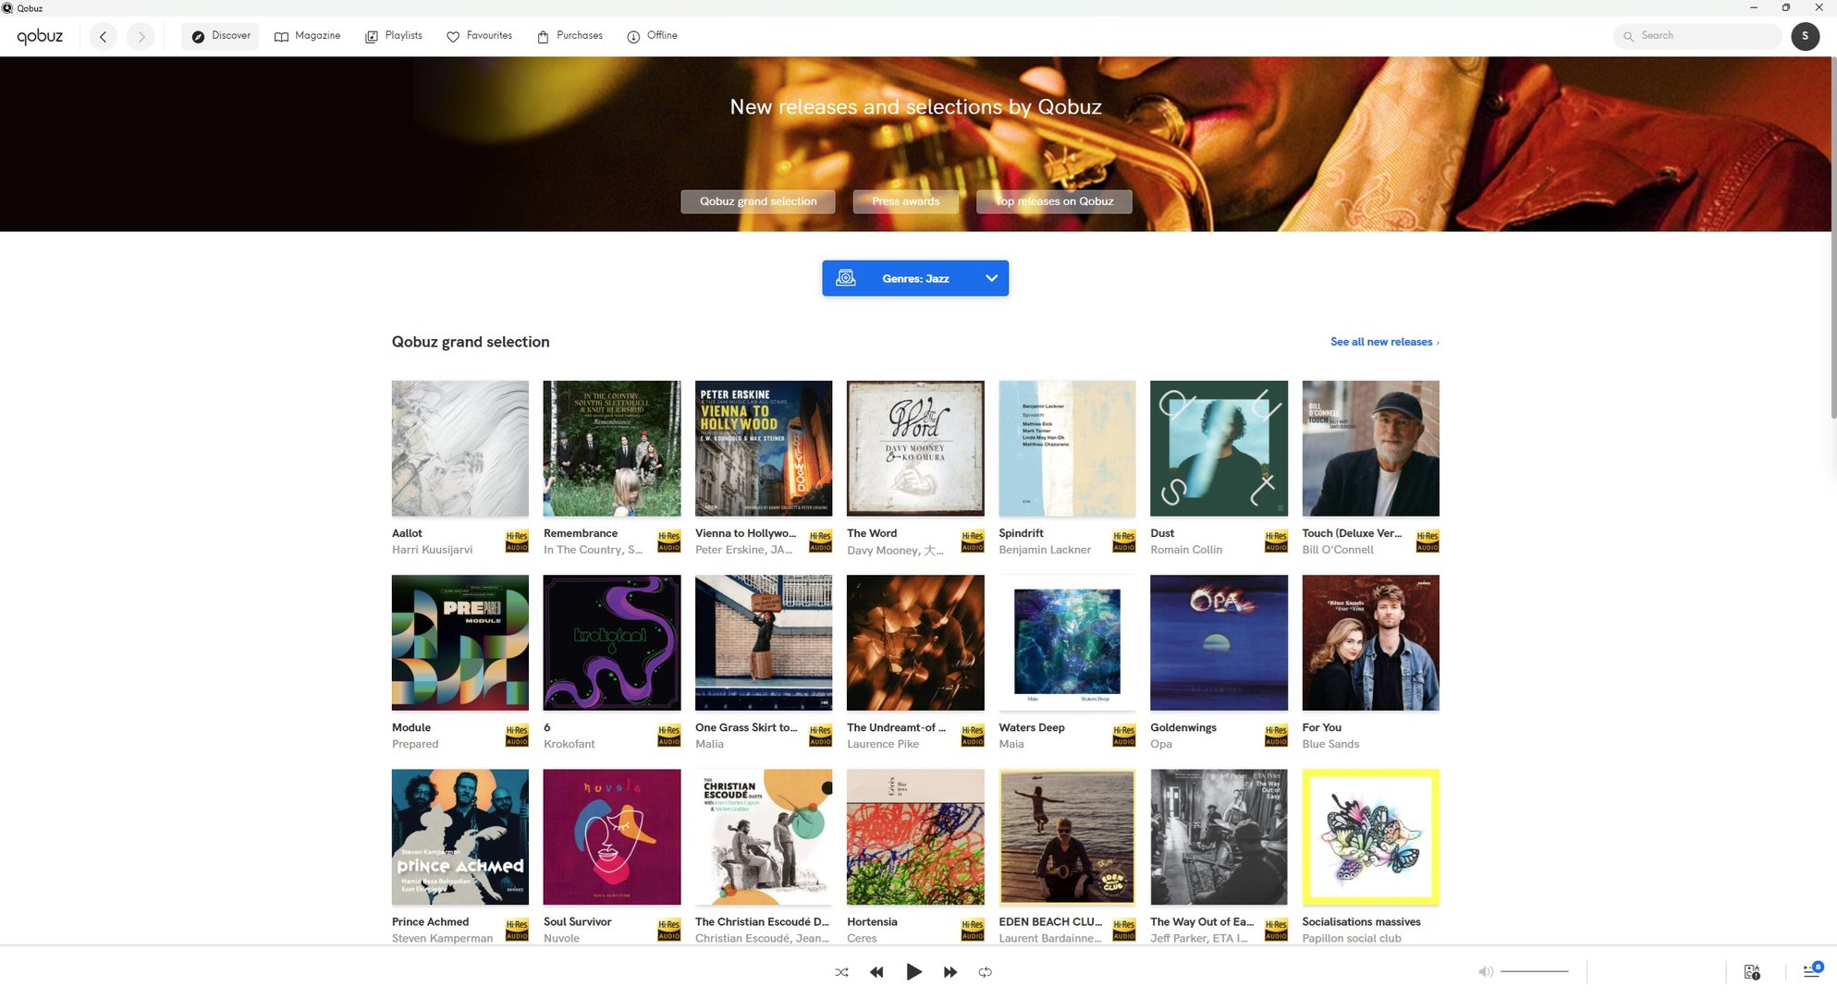1837x998 pixels.
Task: Click the Qobuz logo in the header
Action: click(x=40, y=36)
